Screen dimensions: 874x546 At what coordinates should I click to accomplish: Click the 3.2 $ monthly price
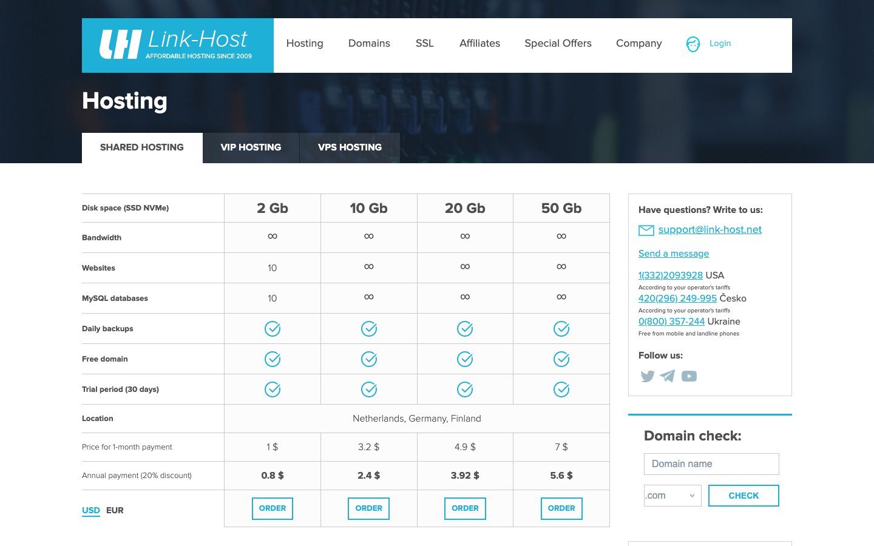[x=369, y=447]
